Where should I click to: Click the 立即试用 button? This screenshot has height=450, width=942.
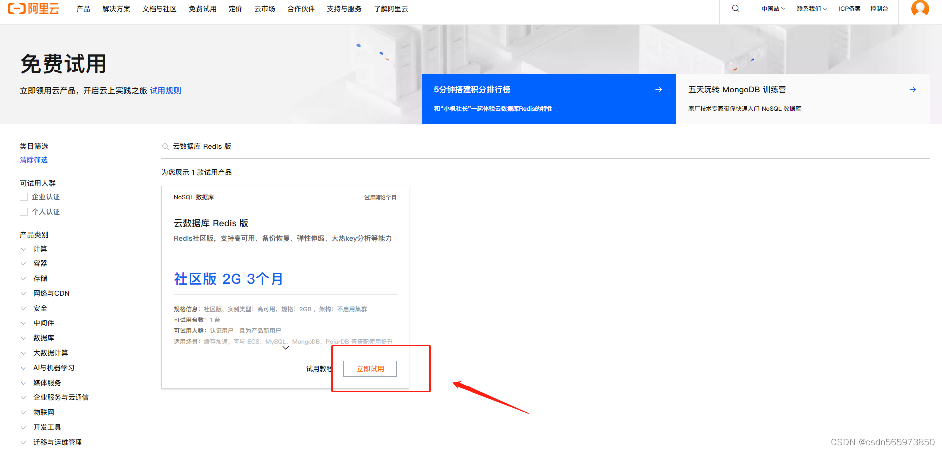click(370, 369)
